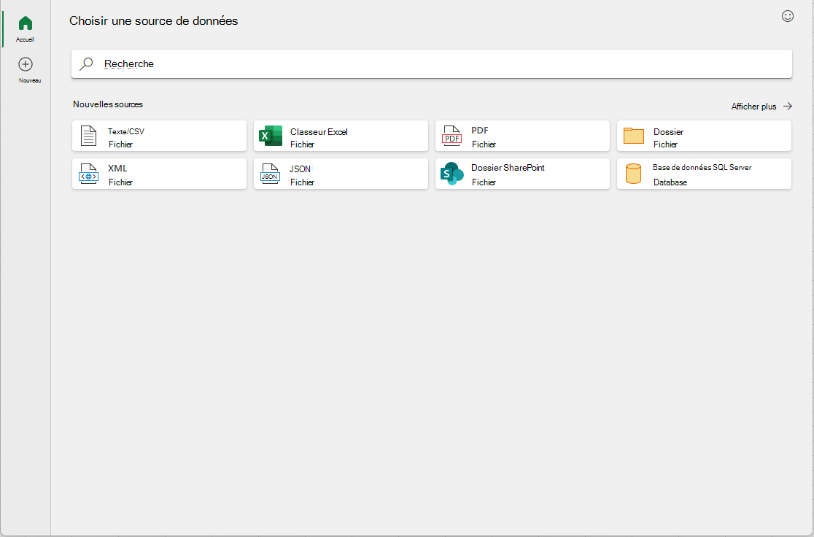This screenshot has height=537, width=814.
Task: Choose the Texte/CSV document icon
Action: pos(89,136)
